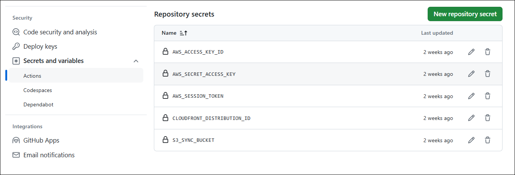Collapse the Secrets and variables section chevron
The image size is (515, 175).
[x=136, y=61]
